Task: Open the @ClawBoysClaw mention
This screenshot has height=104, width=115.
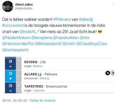Action: coord(92,44)
